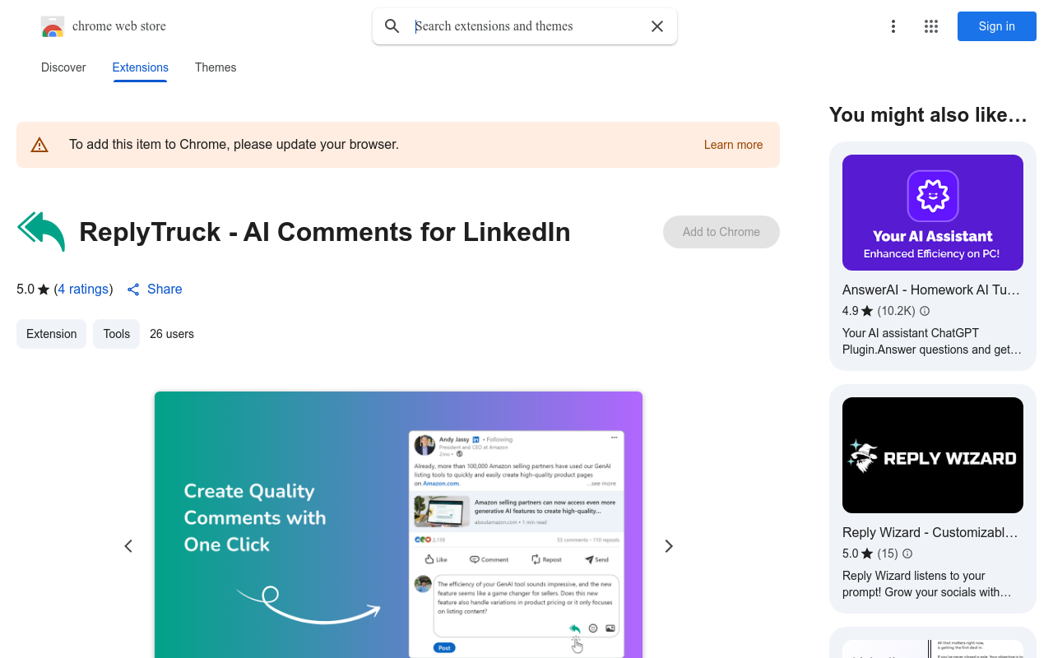Click the 5.0 rating star icon

point(44,290)
